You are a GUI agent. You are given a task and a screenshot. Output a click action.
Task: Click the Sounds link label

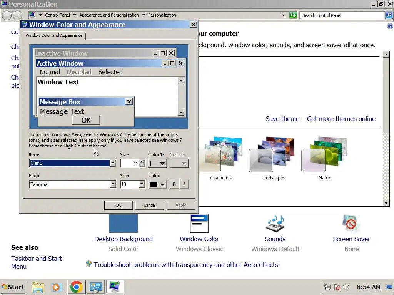(x=275, y=239)
